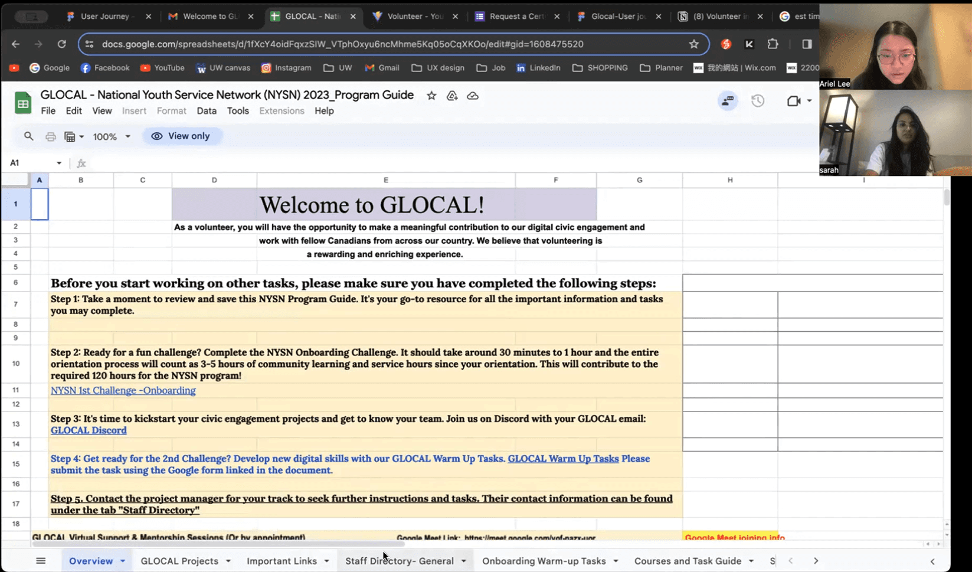The height and width of the screenshot is (572, 972).
Task: Open the Instagram bookmark
Action: click(286, 68)
